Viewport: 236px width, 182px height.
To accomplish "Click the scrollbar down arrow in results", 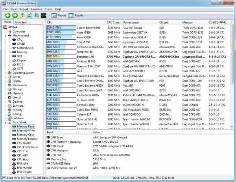I will (232, 127).
